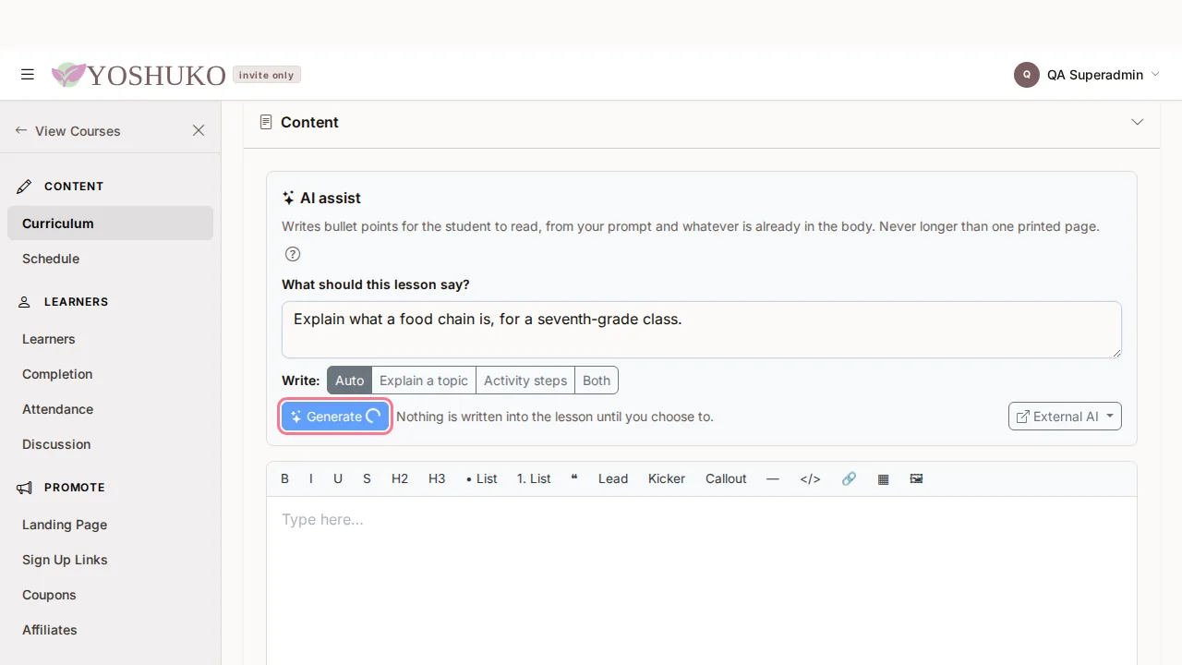This screenshot has width=1182, height=665.
Task: Select the Auto write mode
Action: coord(349,381)
